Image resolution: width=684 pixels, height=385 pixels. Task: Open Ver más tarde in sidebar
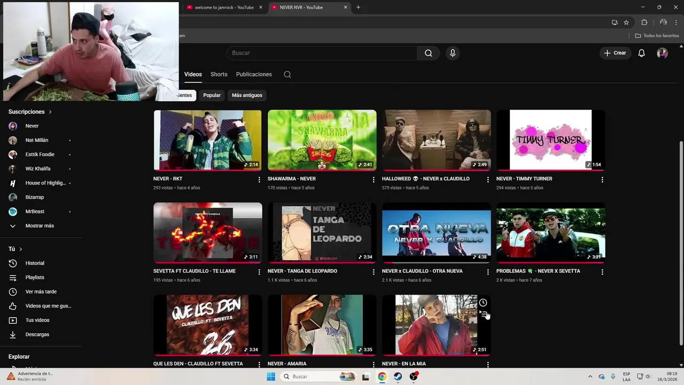point(41,291)
